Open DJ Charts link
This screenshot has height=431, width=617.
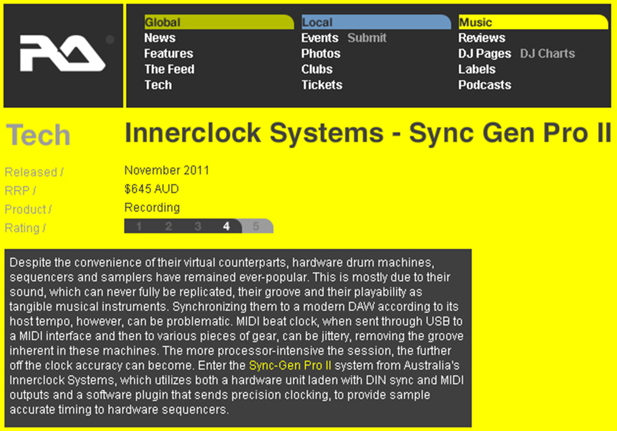[x=548, y=54]
